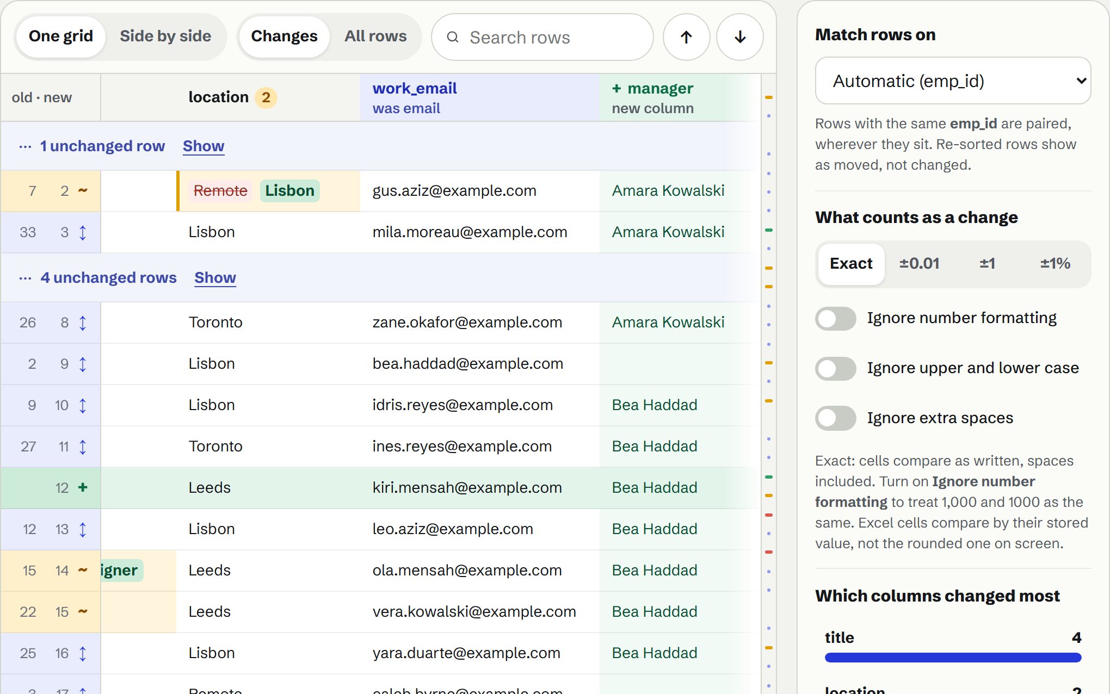Select the Changes filter tab

(x=284, y=36)
